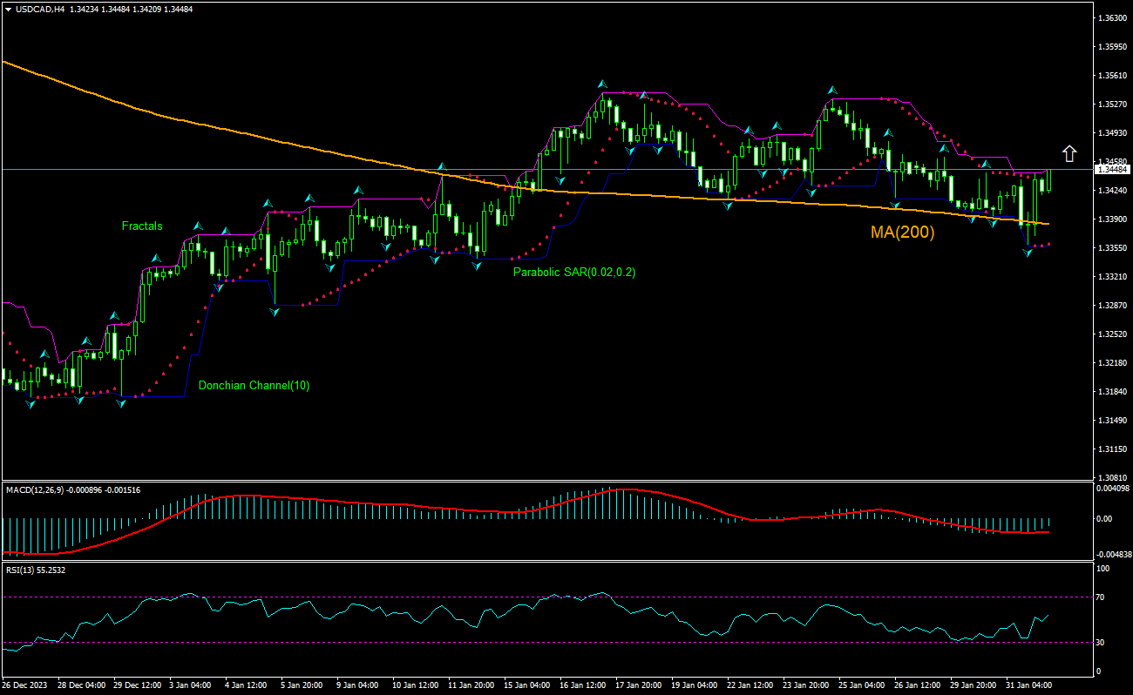Select the RSI(13) panel title
1133x695 pixels.
[21, 570]
